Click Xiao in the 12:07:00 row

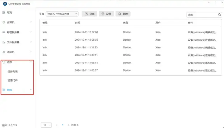[158, 32]
